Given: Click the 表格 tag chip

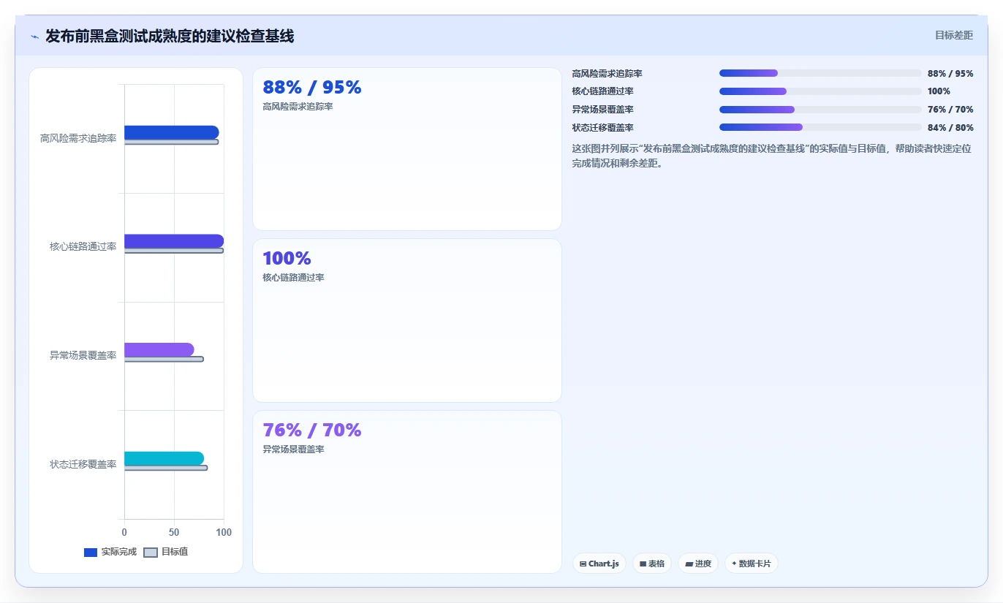Looking at the screenshot, I should [652, 564].
